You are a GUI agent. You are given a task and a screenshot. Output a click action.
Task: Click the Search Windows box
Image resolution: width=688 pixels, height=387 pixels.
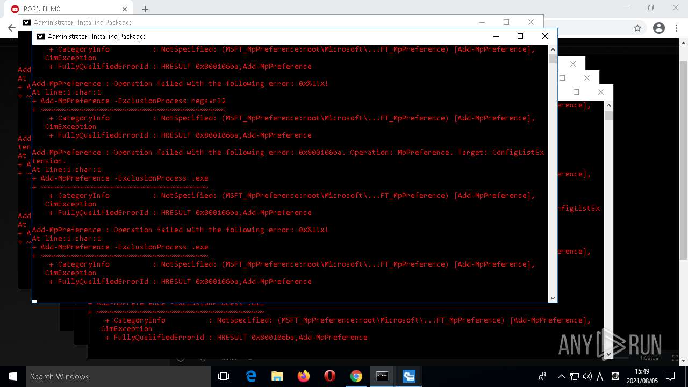point(118,376)
